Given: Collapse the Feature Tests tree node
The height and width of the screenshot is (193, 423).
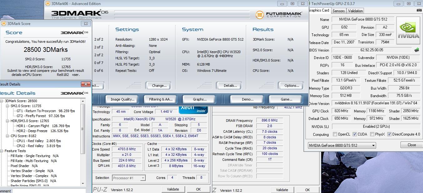Looking at the screenshot, I should point(2,151).
